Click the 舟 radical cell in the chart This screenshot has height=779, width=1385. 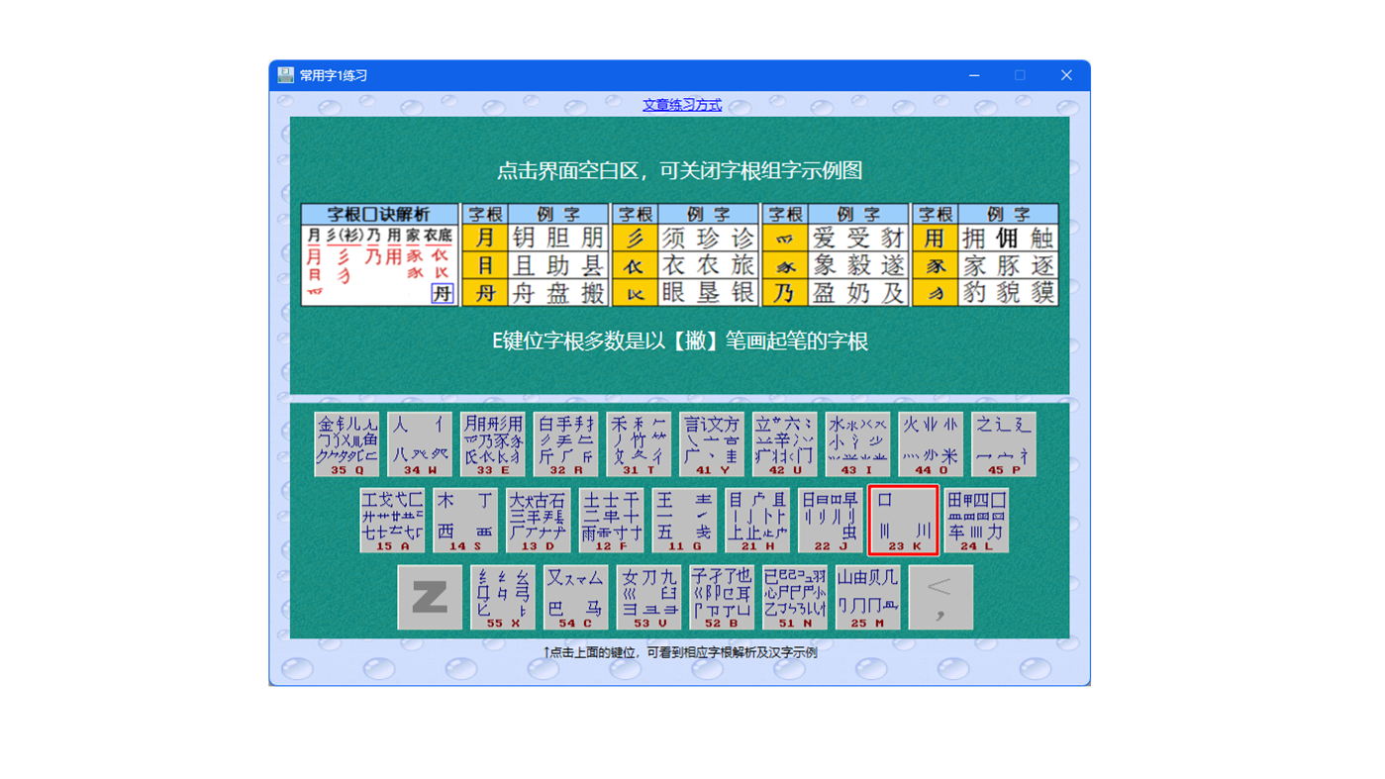tap(485, 294)
